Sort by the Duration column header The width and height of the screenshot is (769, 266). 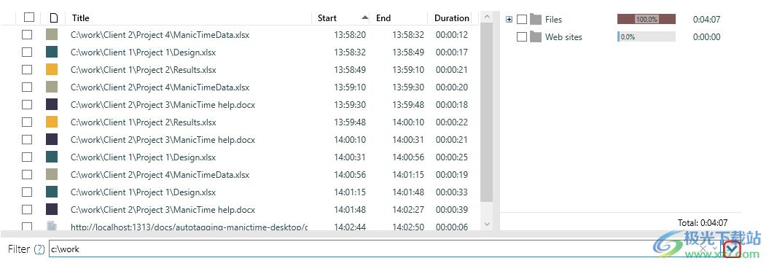pyautogui.click(x=451, y=18)
